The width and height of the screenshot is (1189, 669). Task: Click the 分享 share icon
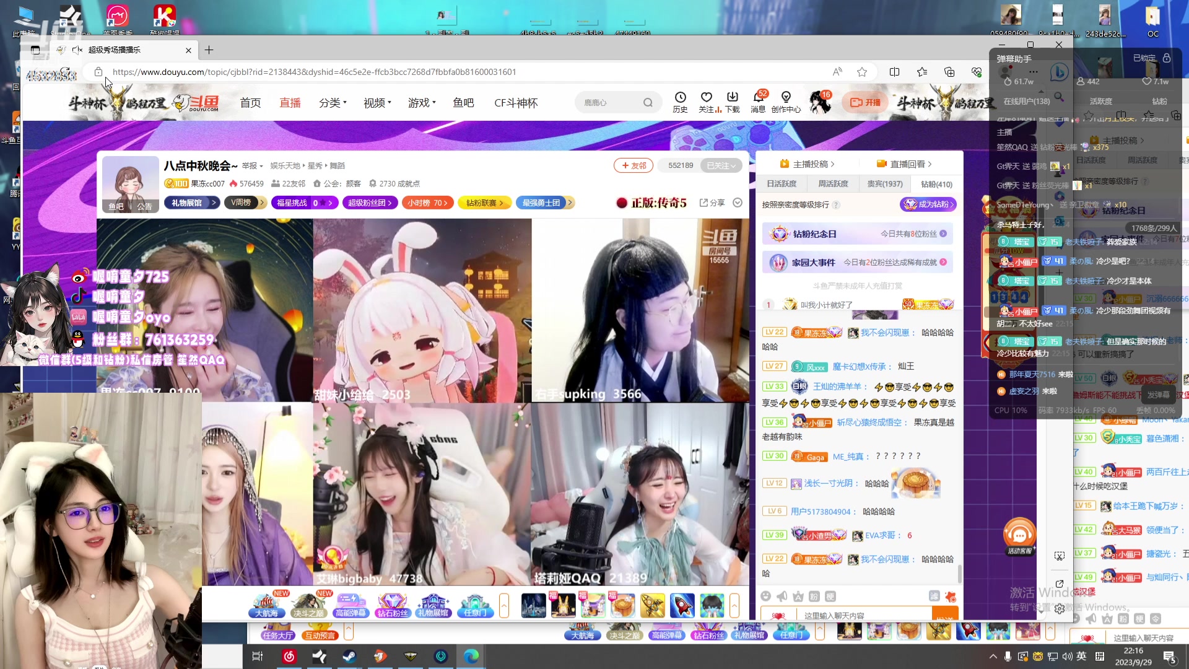click(x=712, y=203)
